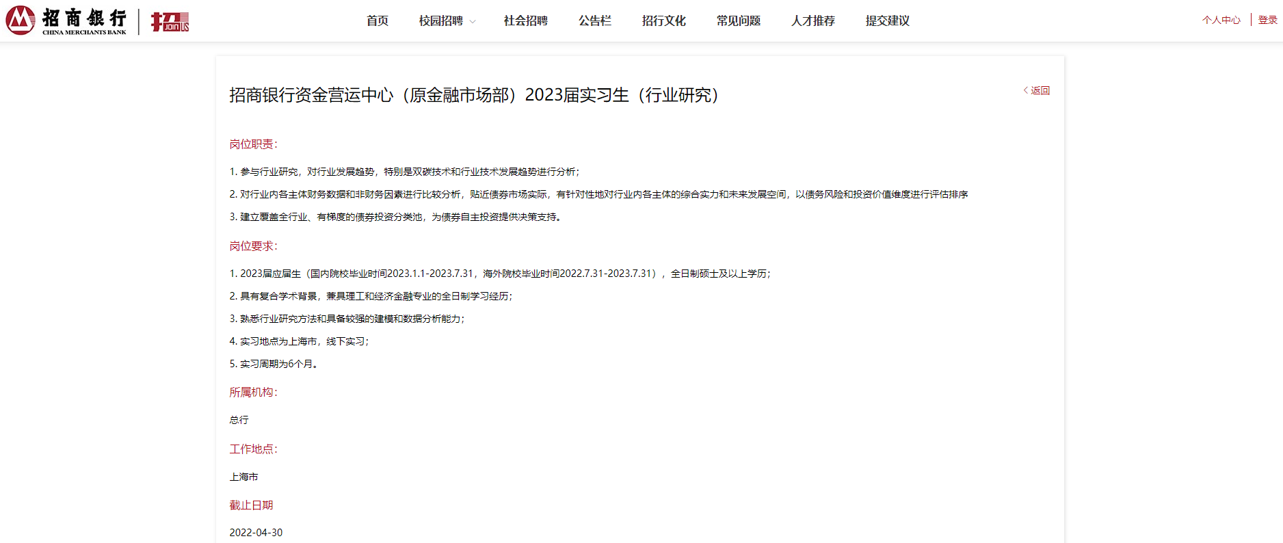Select the job title heading 2023届实习生
1283x543 pixels.
pos(473,95)
